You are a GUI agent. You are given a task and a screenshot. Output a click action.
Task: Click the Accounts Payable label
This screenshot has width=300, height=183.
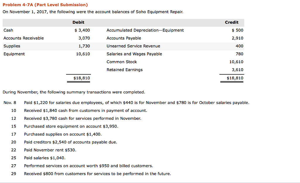coord(124,38)
